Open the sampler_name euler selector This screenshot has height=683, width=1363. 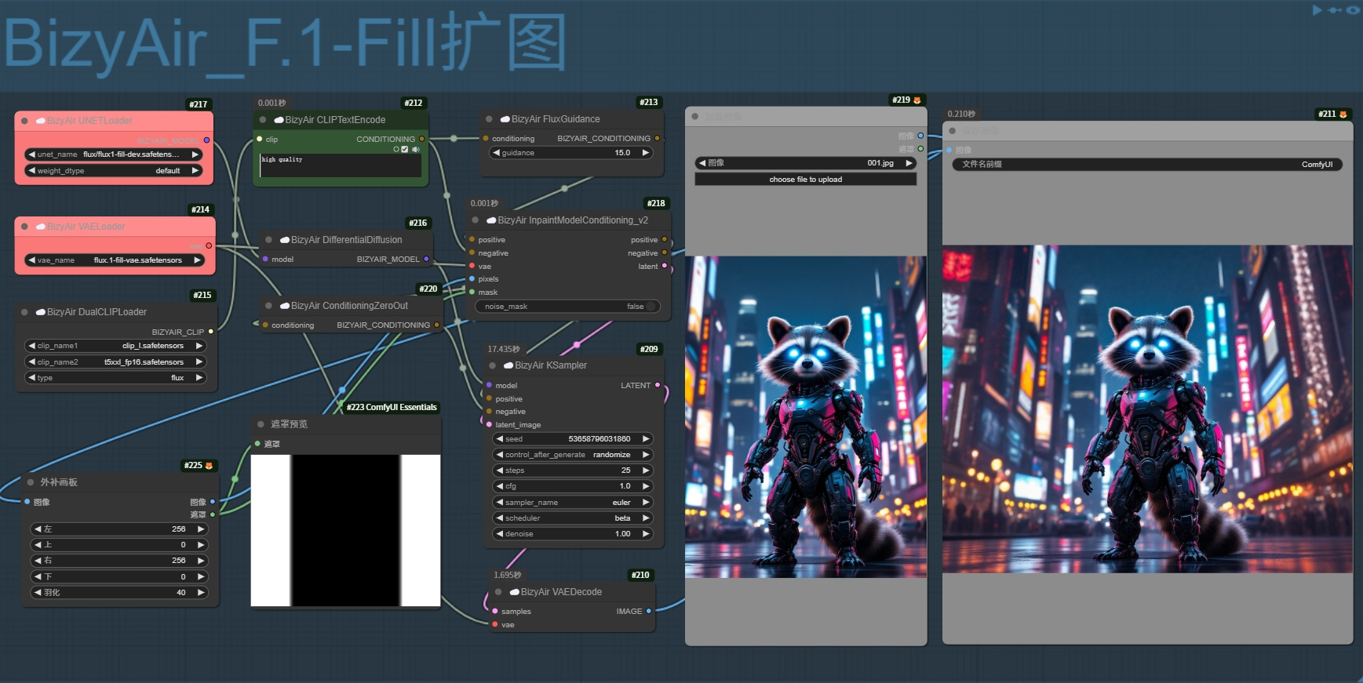tap(573, 503)
